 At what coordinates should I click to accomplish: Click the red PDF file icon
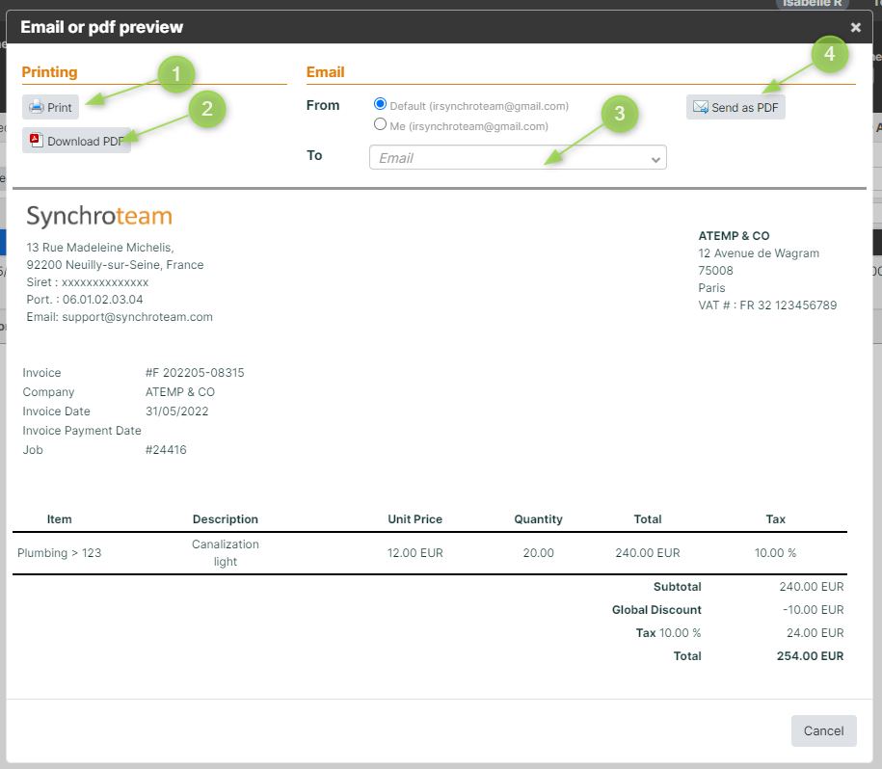pos(37,140)
